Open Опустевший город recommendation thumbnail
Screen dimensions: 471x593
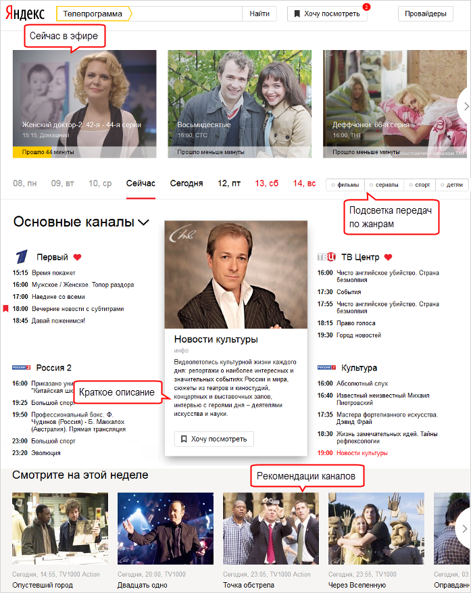[x=60, y=529]
